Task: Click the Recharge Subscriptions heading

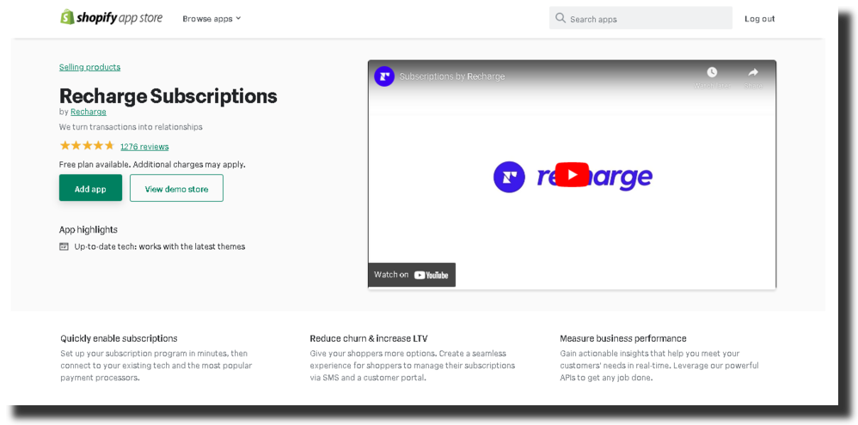Action: [168, 96]
